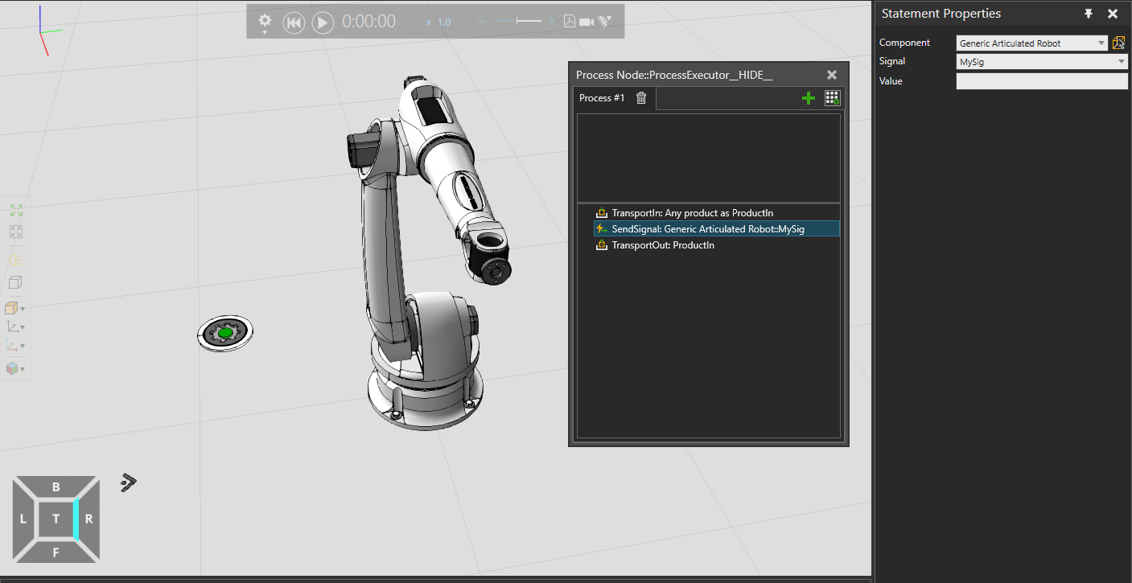Select the Process #1 tab
The image size is (1132, 583).
(602, 97)
